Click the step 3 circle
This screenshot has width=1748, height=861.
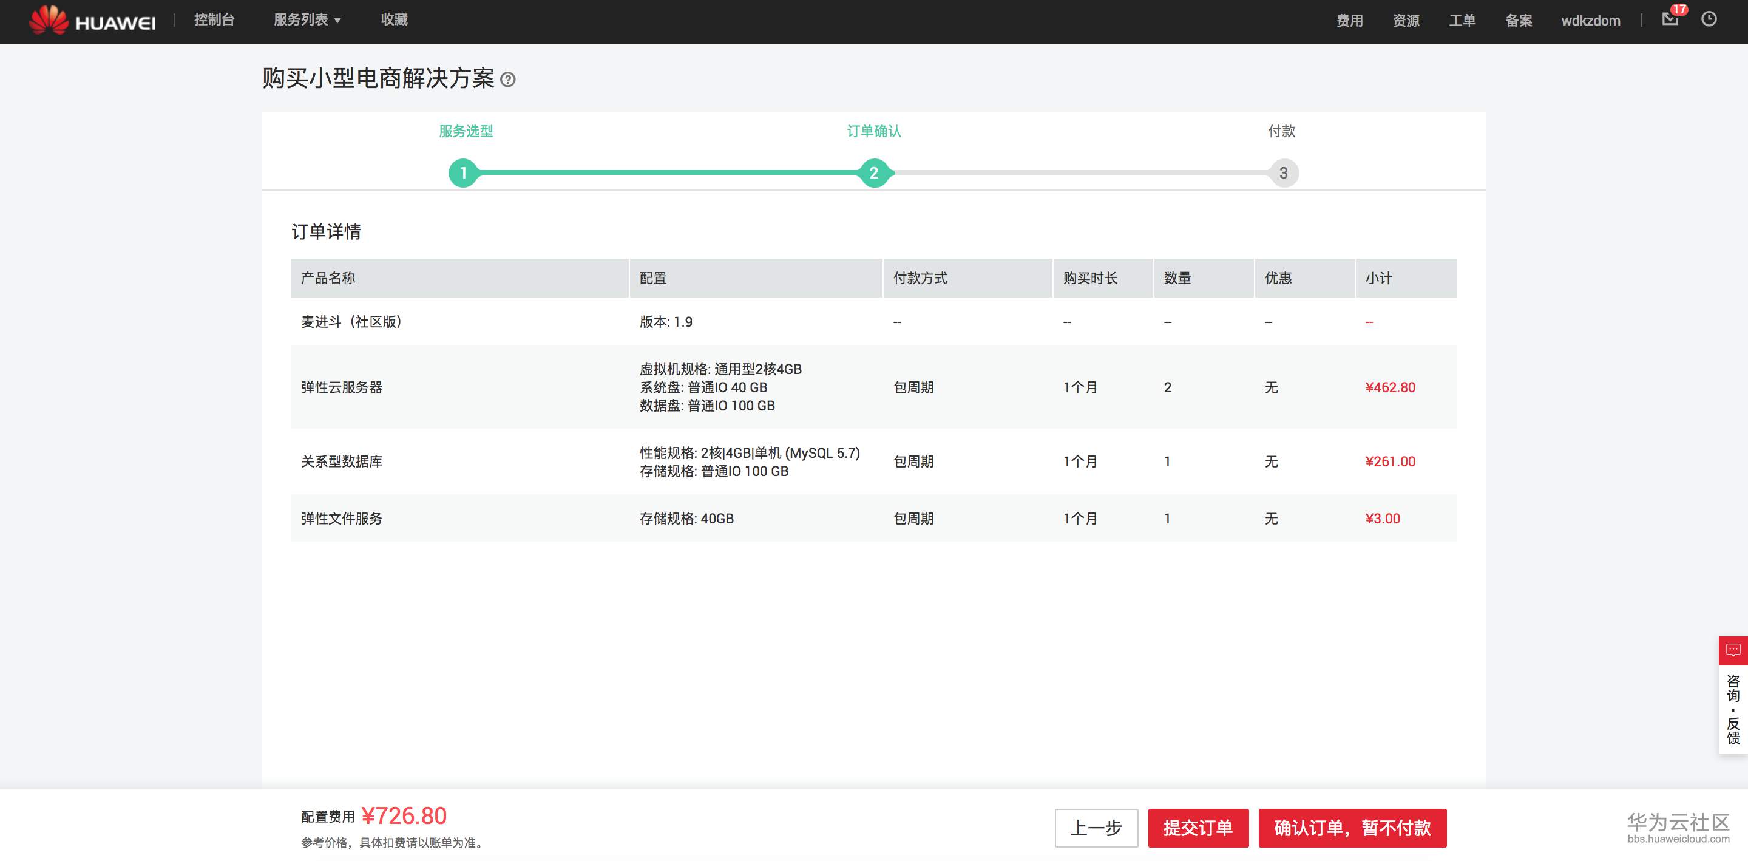[x=1283, y=173]
